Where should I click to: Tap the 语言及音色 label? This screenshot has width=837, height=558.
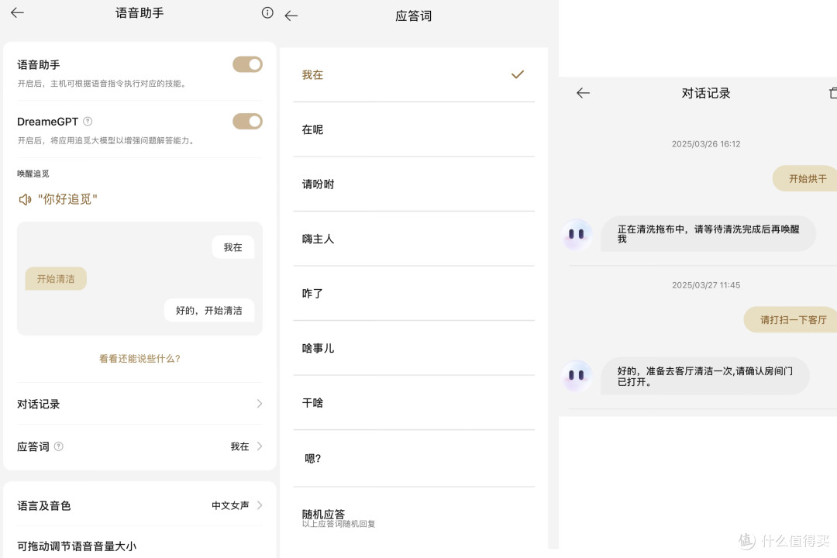pos(43,505)
